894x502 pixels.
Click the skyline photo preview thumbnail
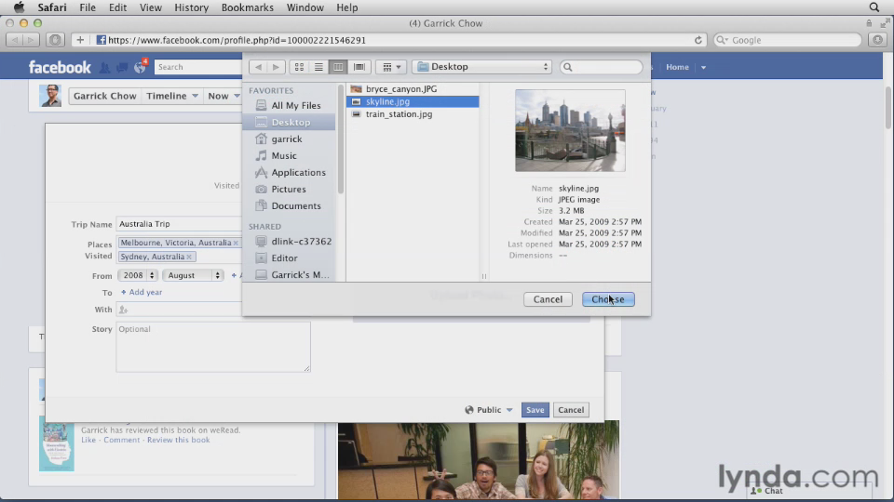(570, 130)
